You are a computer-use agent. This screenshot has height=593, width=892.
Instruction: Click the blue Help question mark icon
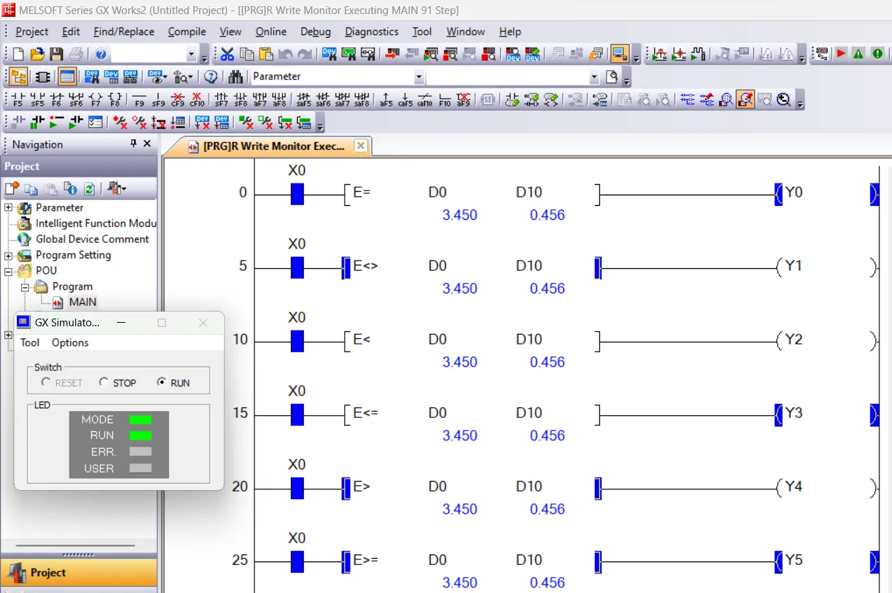pyautogui.click(x=101, y=54)
